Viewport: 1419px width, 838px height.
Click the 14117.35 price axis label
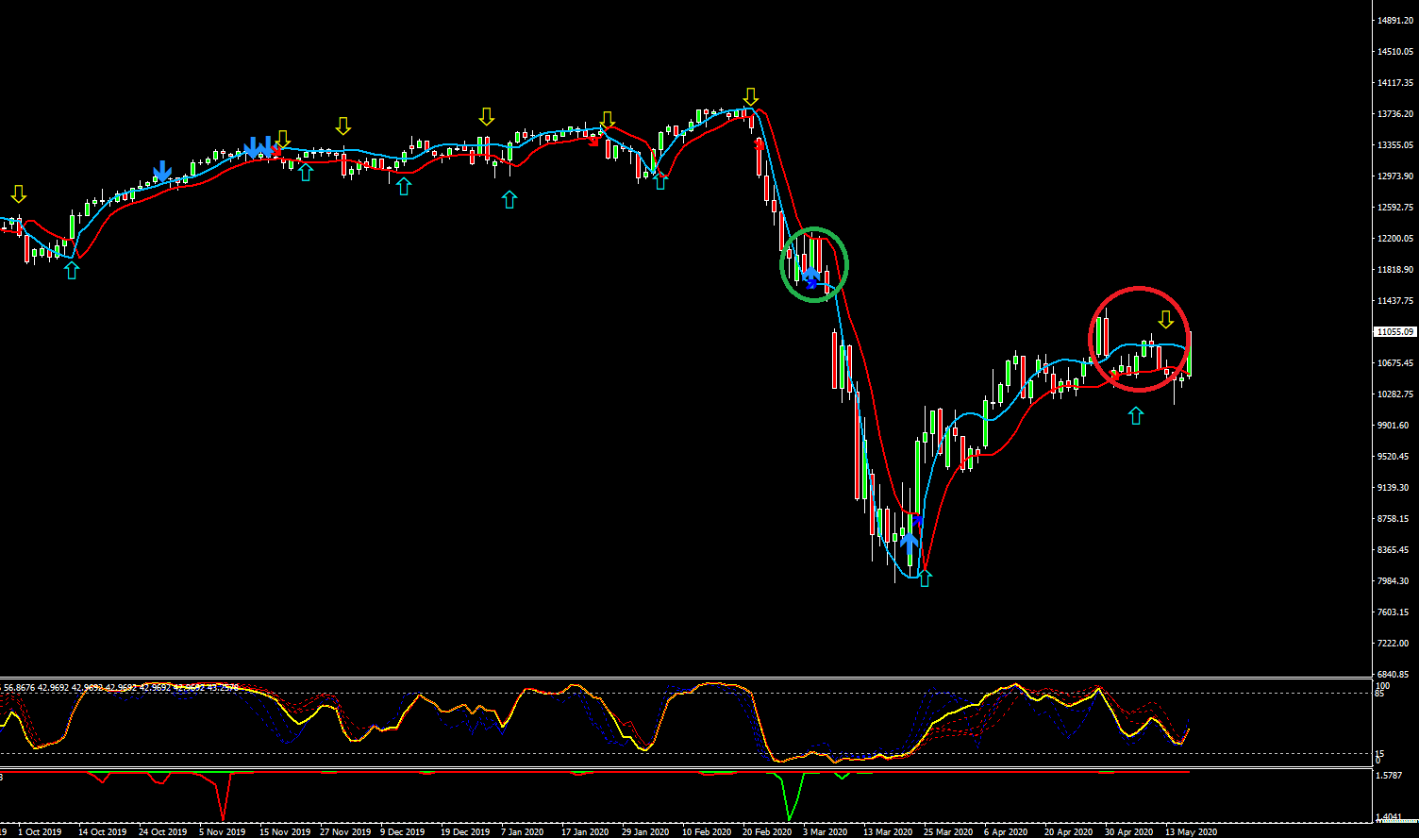[1395, 83]
